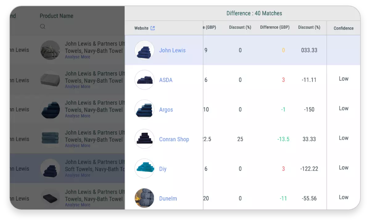Viewport: 370px width, 223px height.
Task: Open the John Lewis website link
Action: (172, 50)
